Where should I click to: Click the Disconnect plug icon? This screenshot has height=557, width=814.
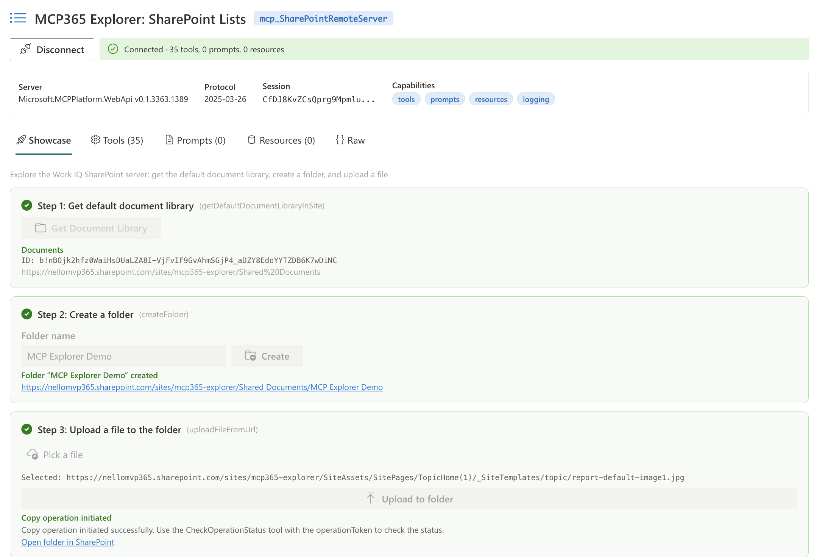click(25, 49)
